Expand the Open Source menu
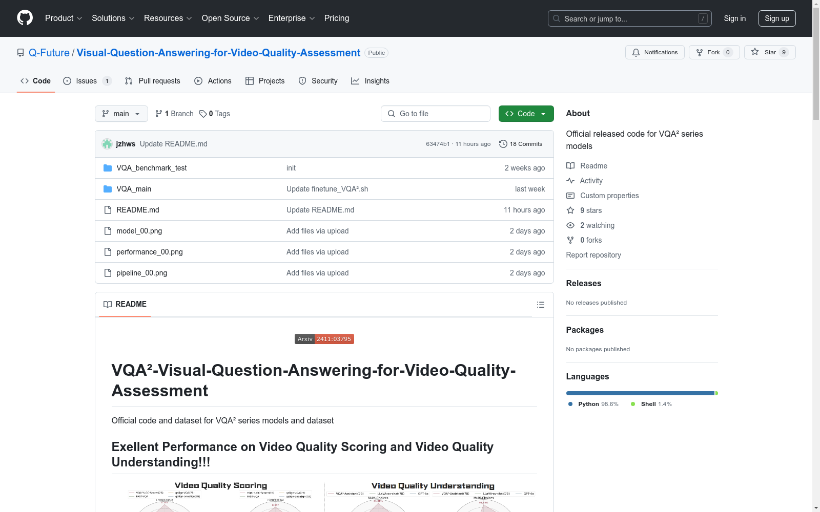The height and width of the screenshot is (512, 820). [231, 18]
